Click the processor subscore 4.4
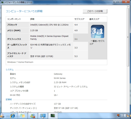This screenshot has height=119, width=131. click(x=76, y=25)
